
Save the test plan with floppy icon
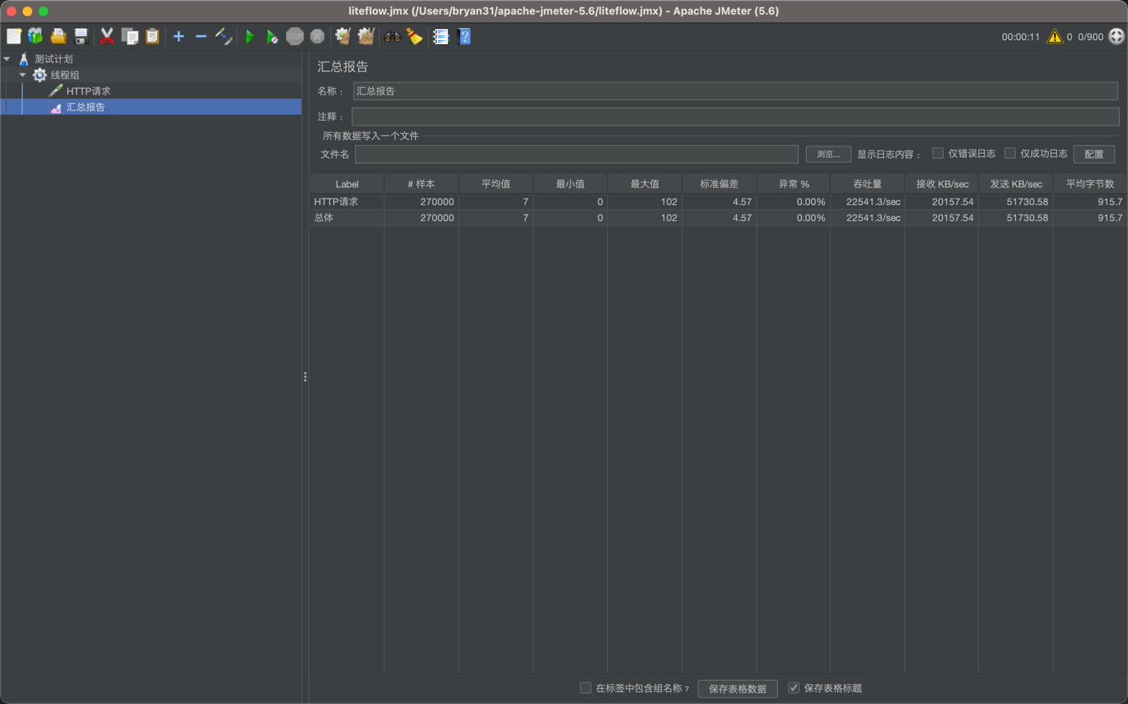coord(81,37)
